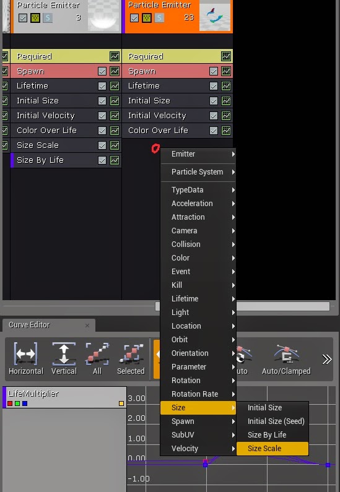
Task: Fit Selected keys in the Curve Editor
Action: coord(131,358)
